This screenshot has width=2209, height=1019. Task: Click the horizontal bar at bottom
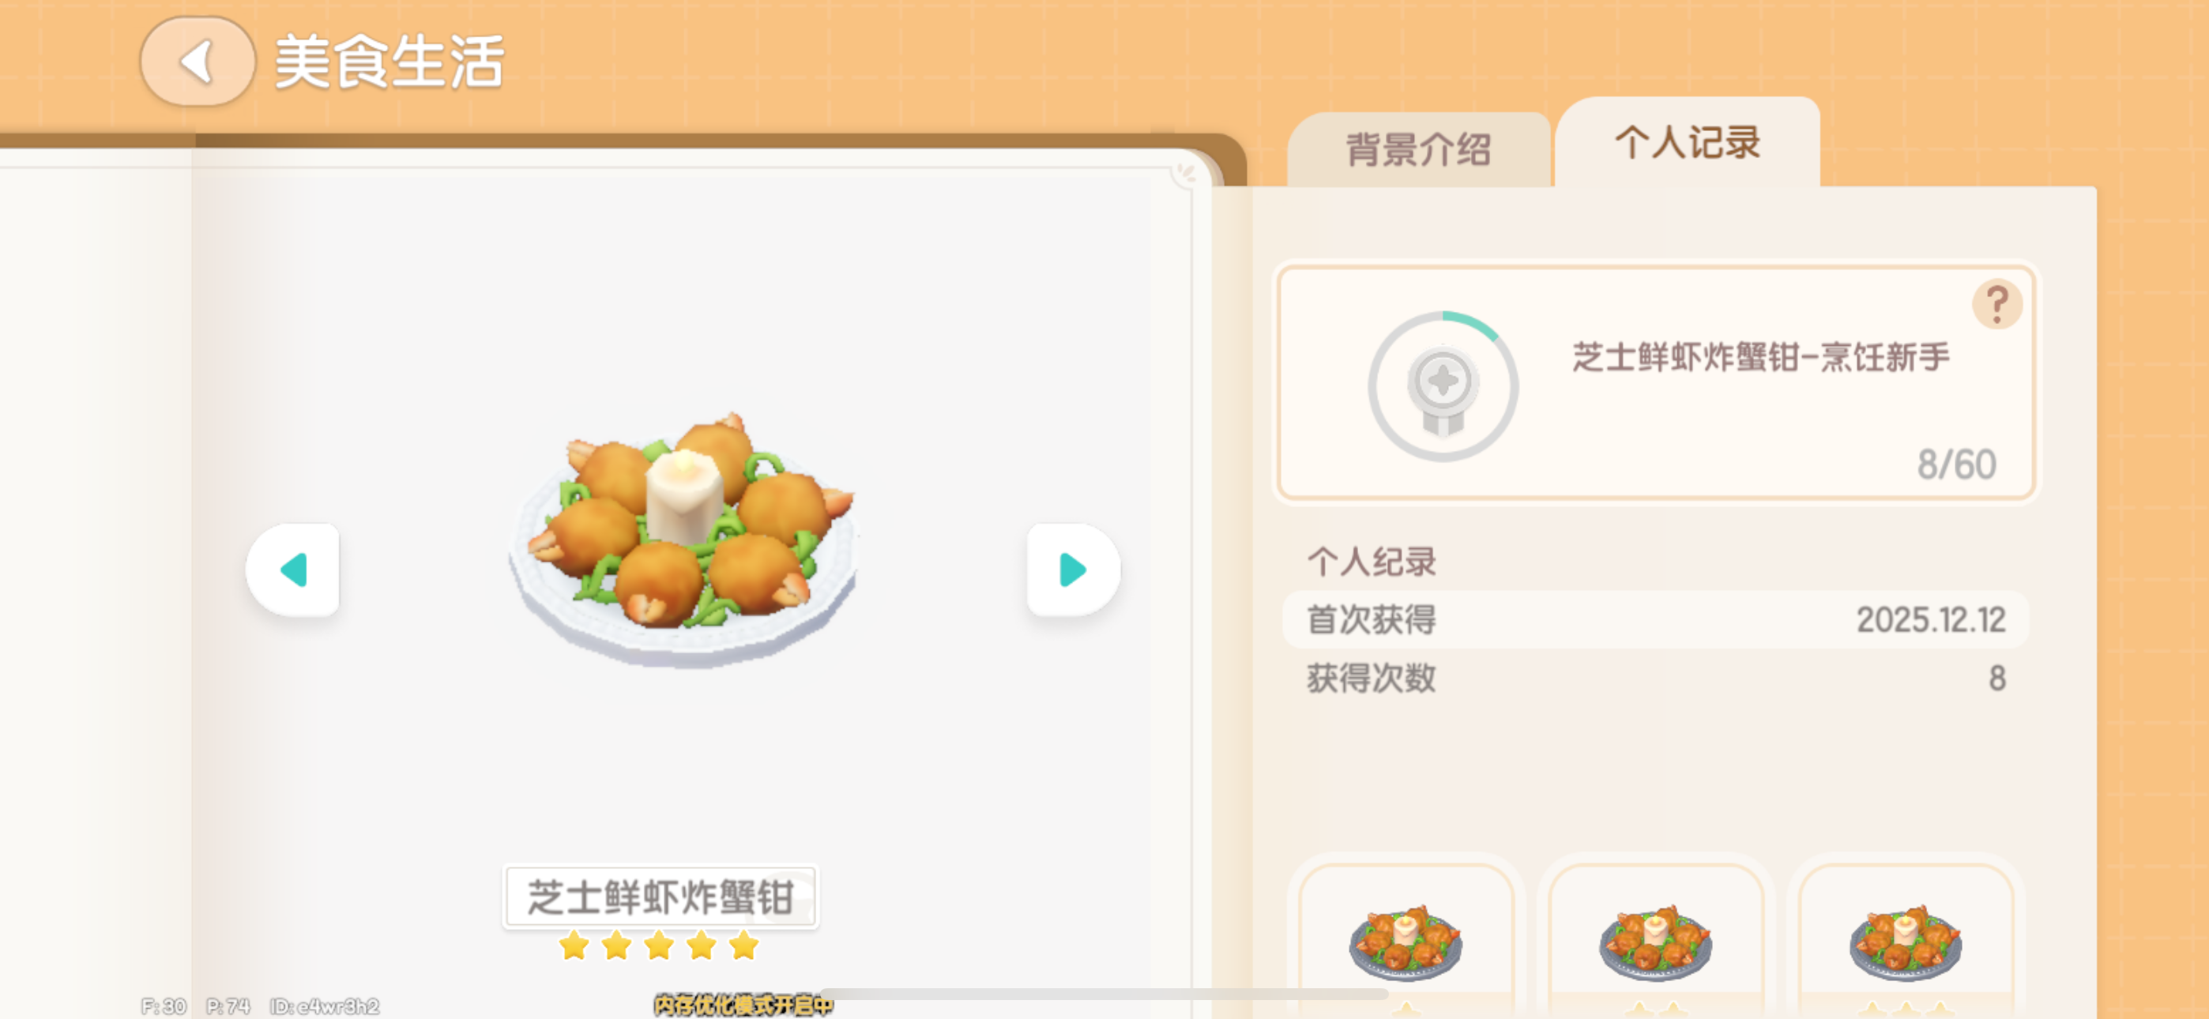click(x=1104, y=995)
